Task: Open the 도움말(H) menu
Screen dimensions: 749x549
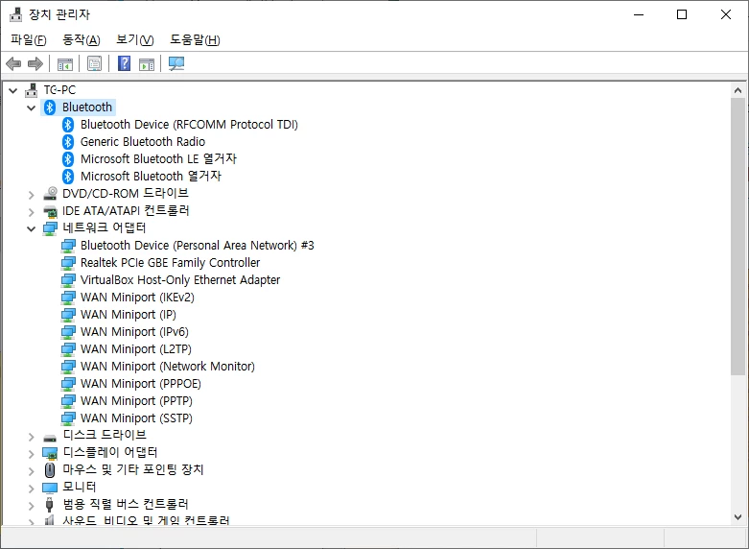Action: click(195, 39)
